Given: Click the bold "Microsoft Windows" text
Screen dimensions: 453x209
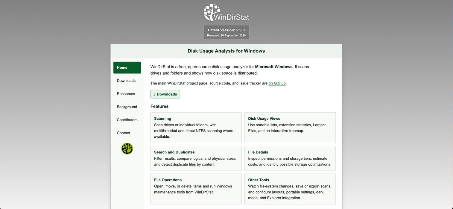Looking at the screenshot, I should coord(274,67).
